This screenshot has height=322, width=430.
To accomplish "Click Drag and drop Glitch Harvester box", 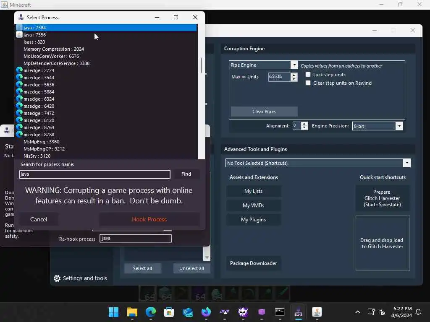I will 383,243.
